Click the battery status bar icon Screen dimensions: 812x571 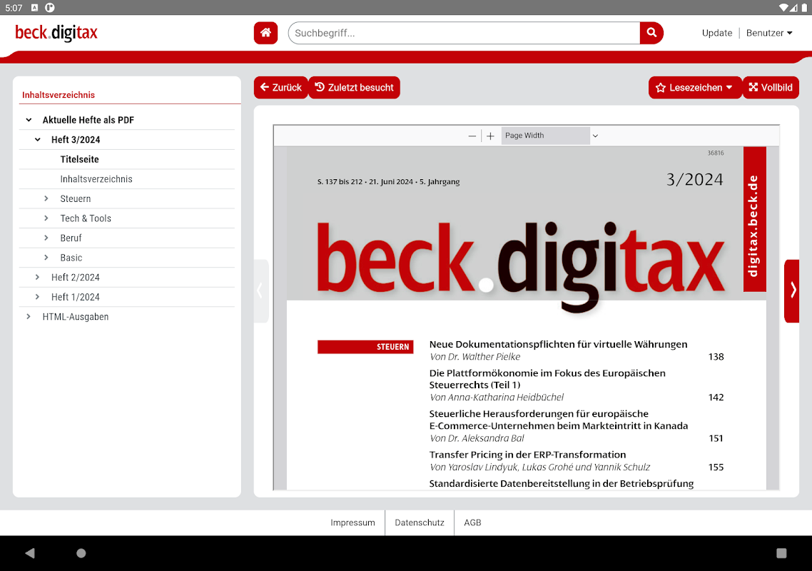[804, 7]
